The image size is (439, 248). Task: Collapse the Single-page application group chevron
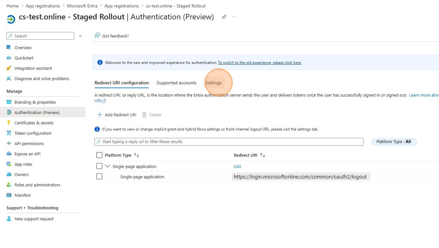[x=107, y=166]
